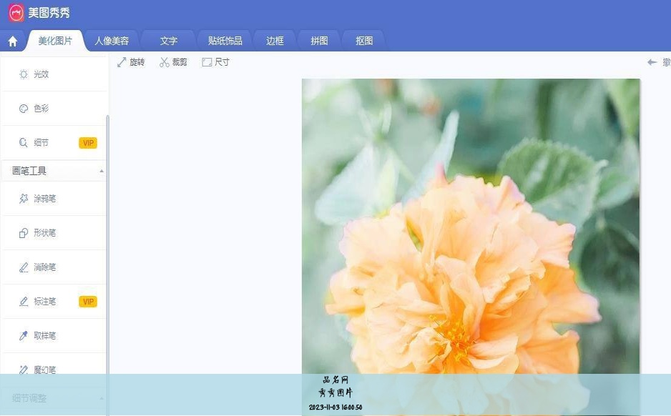
Task: Switch to the 抠图 tab
Action: (x=364, y=41)
